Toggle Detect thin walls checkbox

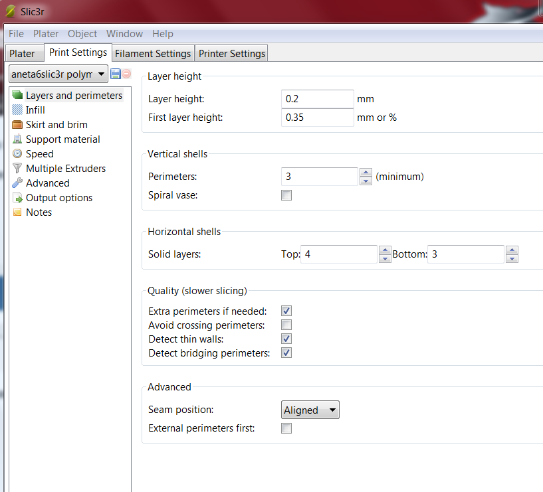pos(286,339)
